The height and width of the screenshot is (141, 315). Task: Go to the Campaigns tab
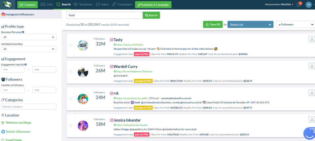point(122,4)
